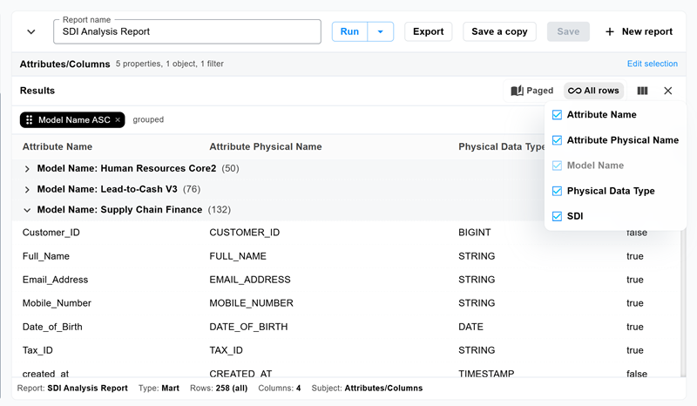Open the Edit selection link

(x=652, y=64)
